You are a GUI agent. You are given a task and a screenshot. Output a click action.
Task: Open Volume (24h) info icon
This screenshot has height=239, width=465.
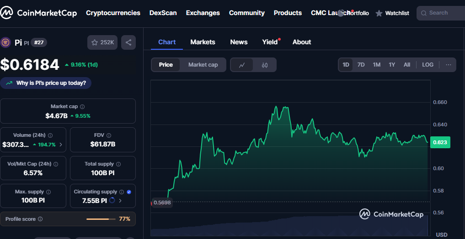50,135
